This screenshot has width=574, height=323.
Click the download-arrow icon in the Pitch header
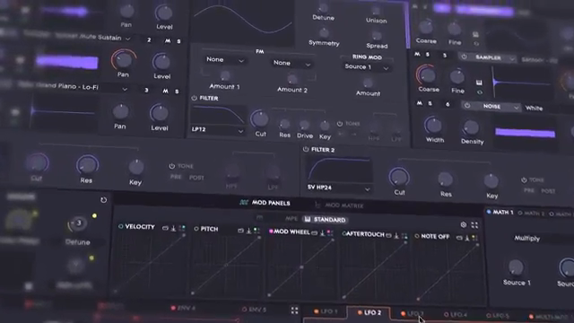tap(248, 231)
